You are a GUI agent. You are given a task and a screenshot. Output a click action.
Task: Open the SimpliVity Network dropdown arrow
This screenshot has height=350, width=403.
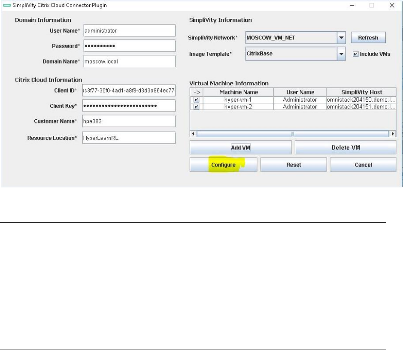click(341, 37)
